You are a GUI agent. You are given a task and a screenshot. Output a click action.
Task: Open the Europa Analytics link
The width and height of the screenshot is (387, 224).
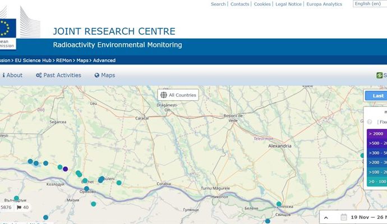click(324, 4)
